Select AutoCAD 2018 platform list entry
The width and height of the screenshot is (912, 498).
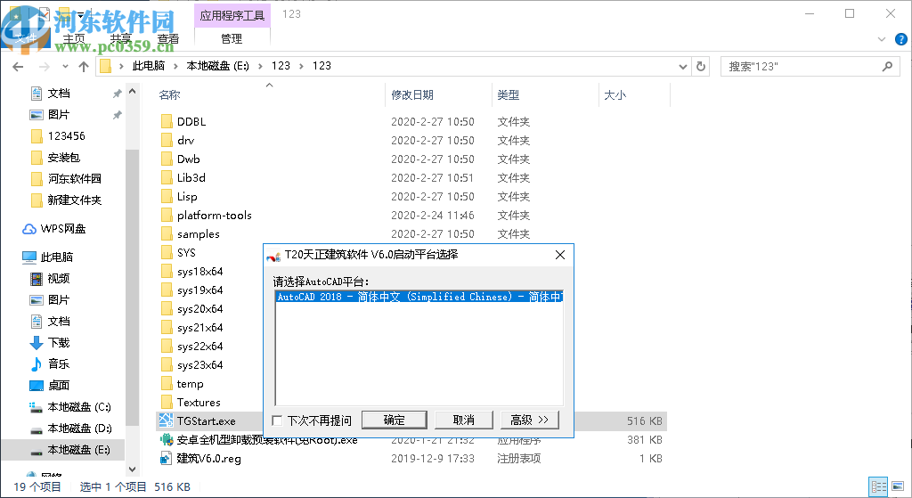click(419, 297)
